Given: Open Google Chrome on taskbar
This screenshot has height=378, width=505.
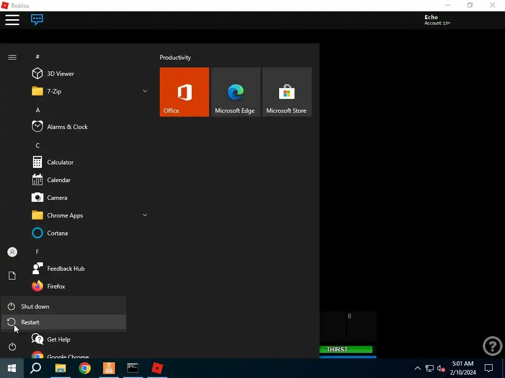Looking at the screenshot, I should [85, 368].
